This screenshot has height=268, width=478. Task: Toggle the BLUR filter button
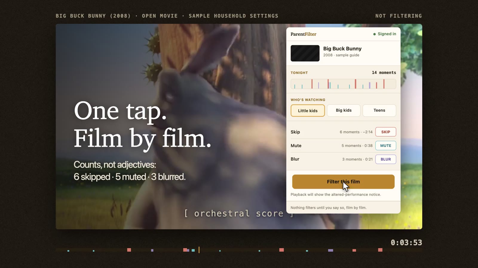click(x=386, y=159)
